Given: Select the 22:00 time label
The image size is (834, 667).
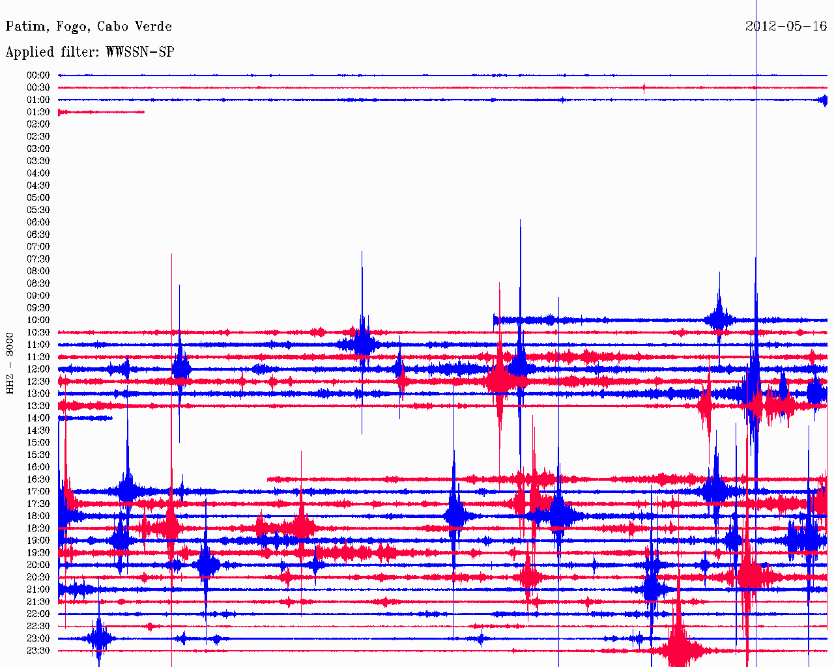Looking at the screenshot, I should coord(38,614).
